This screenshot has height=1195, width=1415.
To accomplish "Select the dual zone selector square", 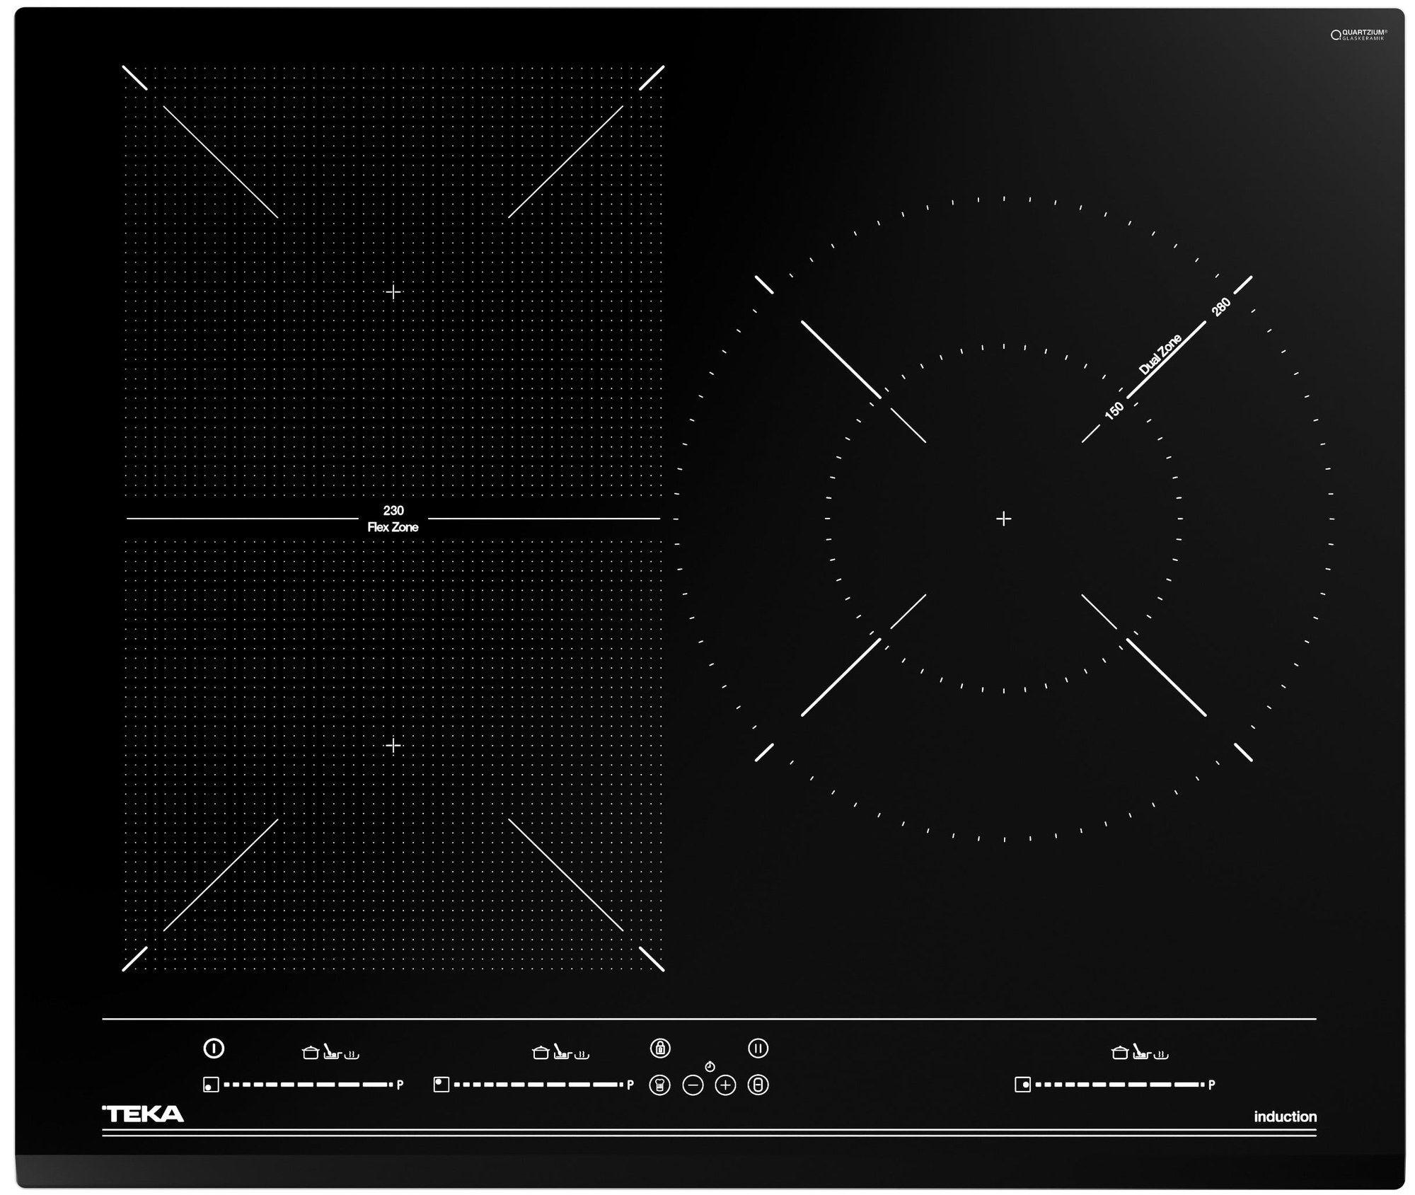I will click(1022, 1084).
